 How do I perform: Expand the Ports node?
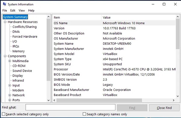pos(10,100)
